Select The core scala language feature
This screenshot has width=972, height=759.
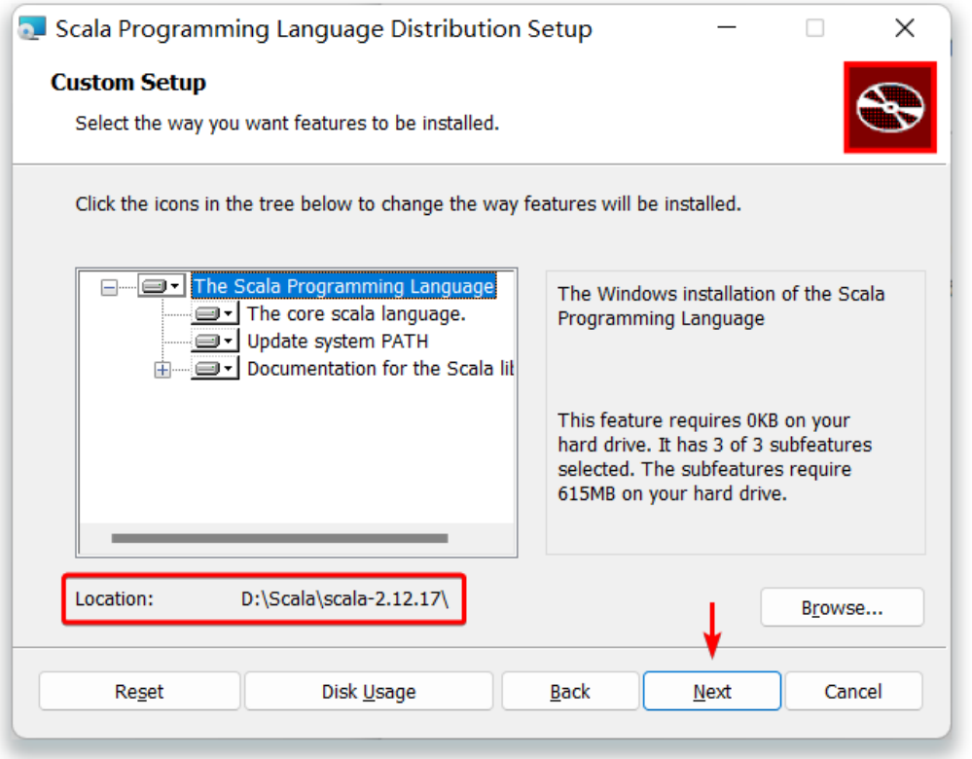click(356, 313)
